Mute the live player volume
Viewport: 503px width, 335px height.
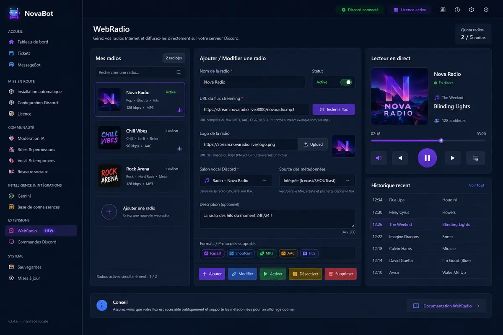379,158
